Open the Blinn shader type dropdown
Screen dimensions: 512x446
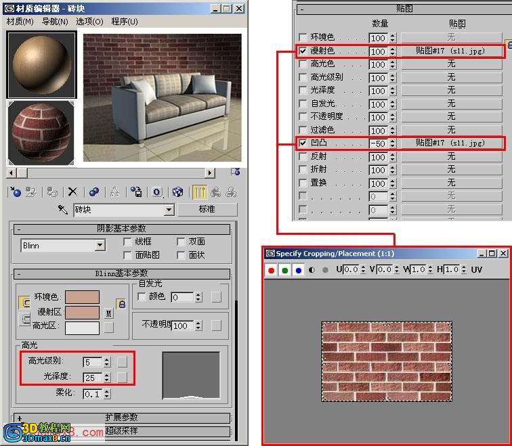tap(100, 246)
